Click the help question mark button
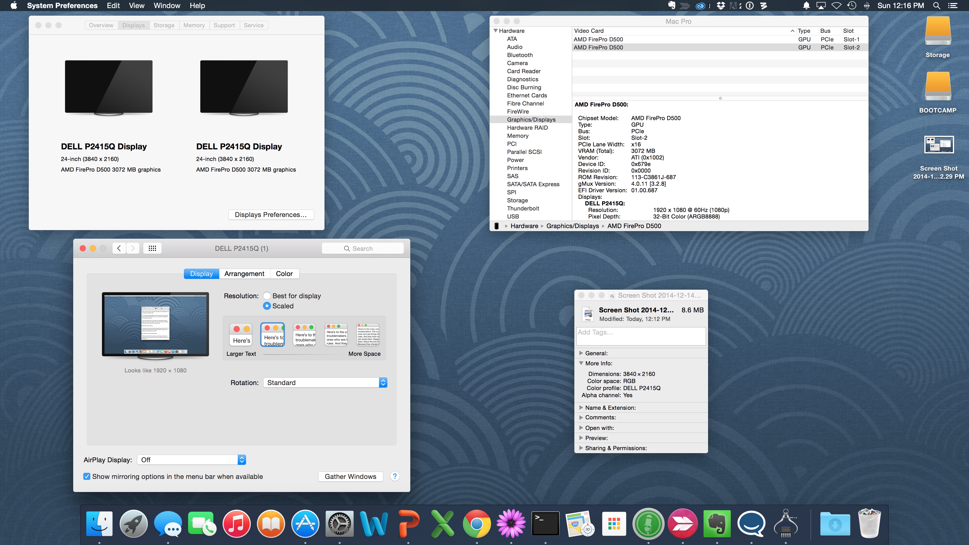 tap(395, 476)
